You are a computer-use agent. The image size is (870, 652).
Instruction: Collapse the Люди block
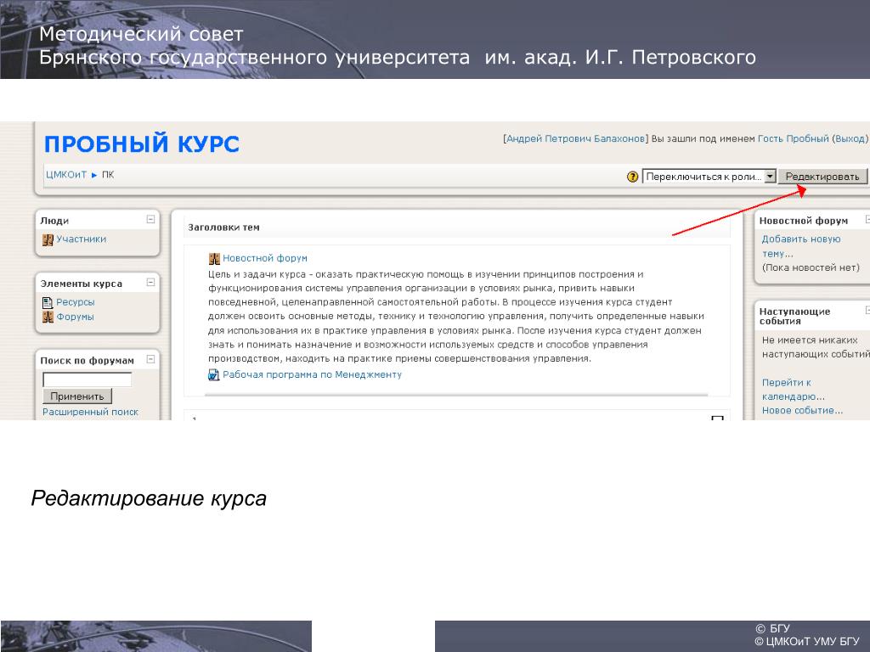click(x=150, y=220)
